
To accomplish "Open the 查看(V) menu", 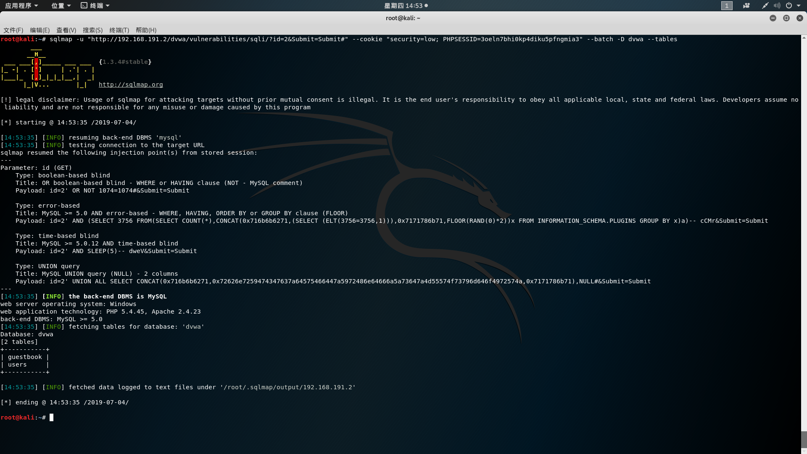I will coord(66,30).
